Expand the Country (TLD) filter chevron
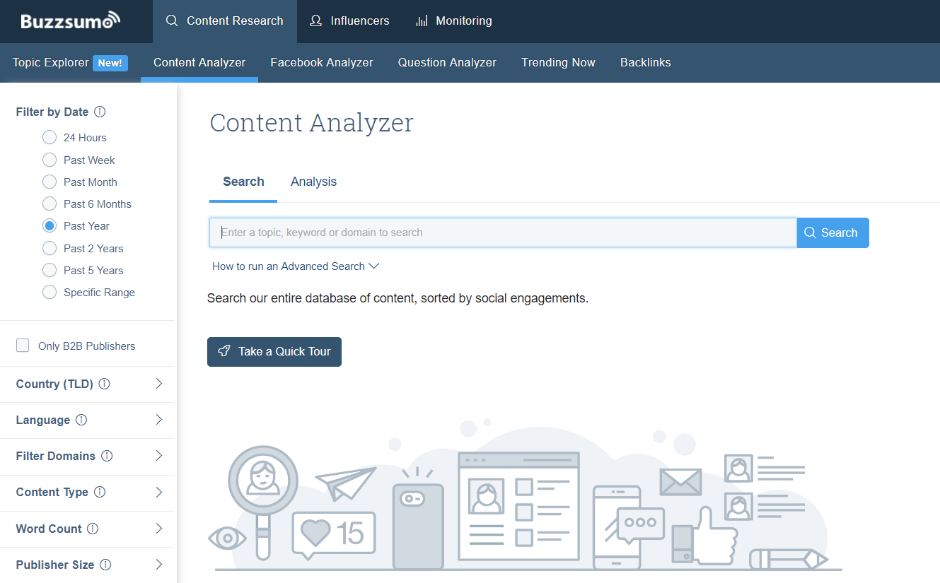The height and width of the screenshot is (583, 940). (x=159, y=384)
